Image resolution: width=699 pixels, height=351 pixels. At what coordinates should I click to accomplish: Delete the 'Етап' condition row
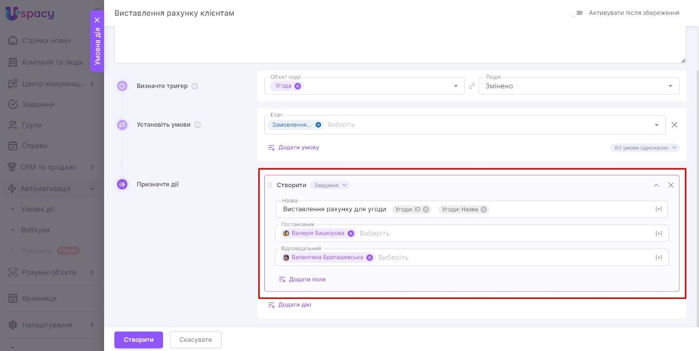coord(674,125)
